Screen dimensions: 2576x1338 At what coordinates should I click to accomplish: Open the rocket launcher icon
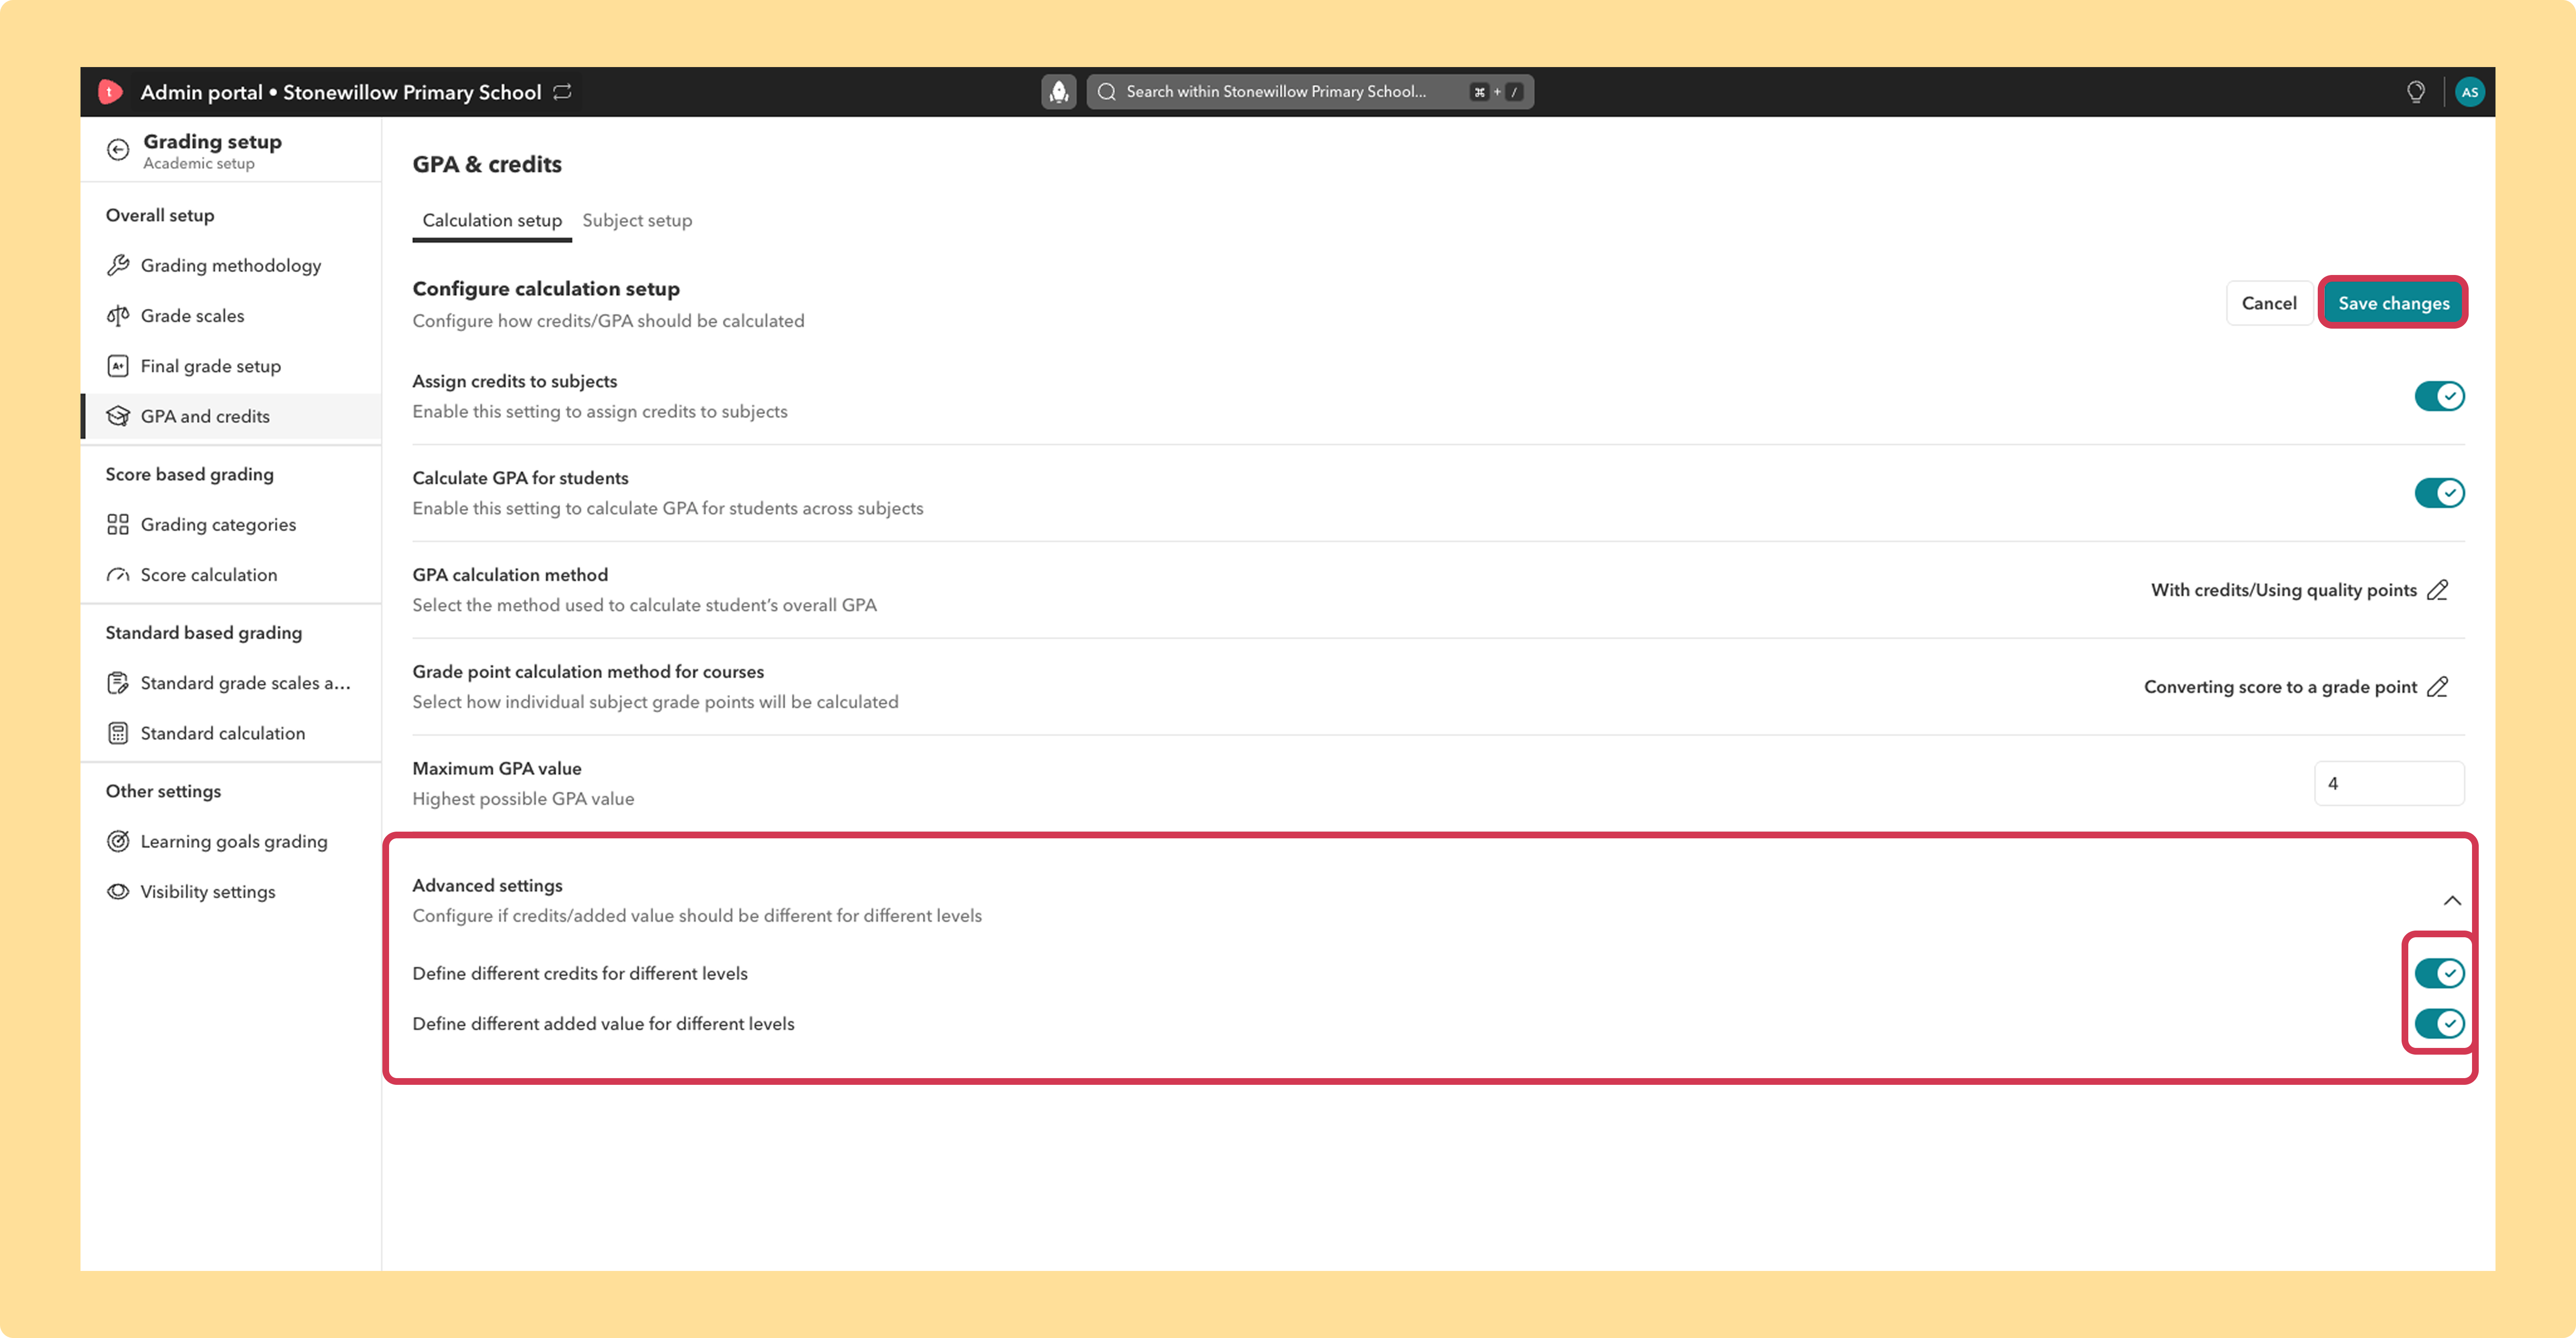tap(1059, 92)
